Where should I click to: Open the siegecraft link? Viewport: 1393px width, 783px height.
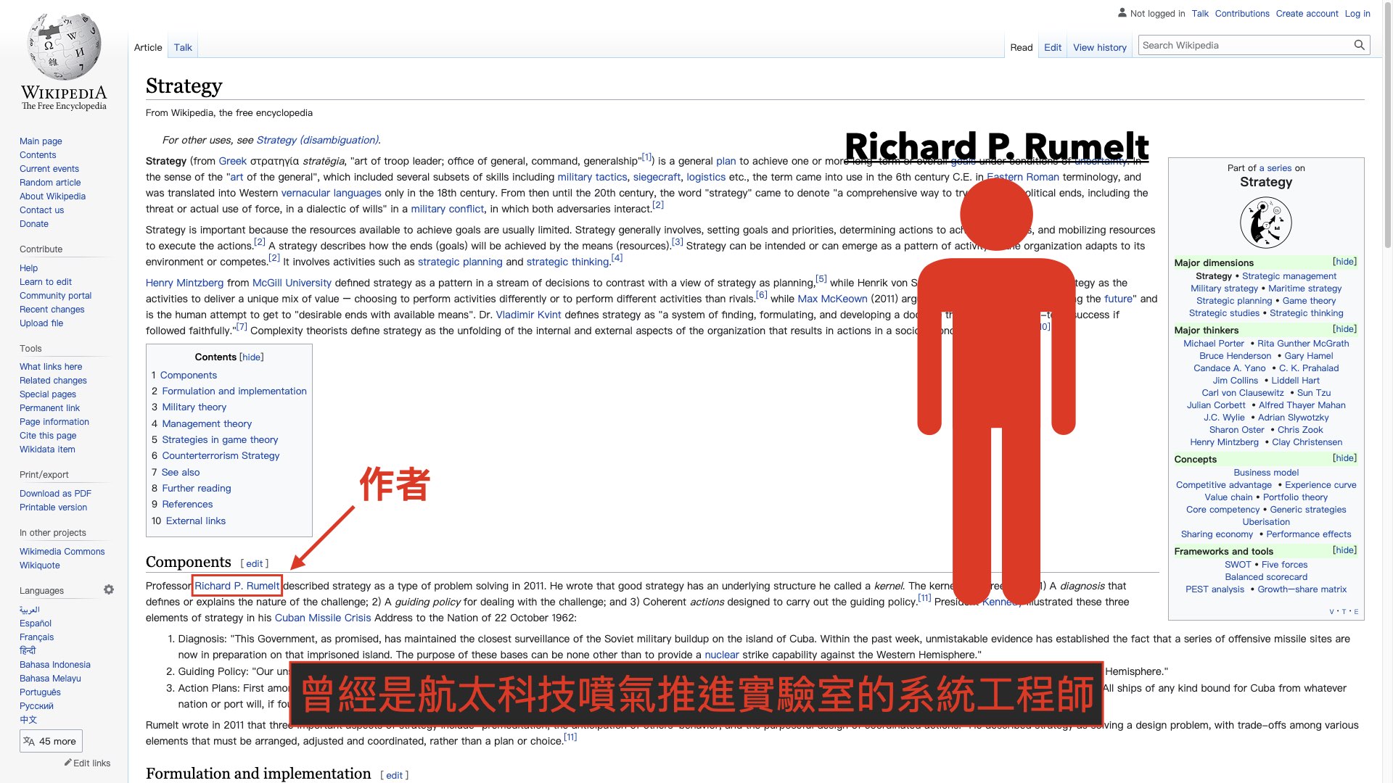pos(657,177)
